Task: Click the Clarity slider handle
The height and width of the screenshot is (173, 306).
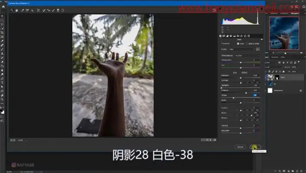Action: [251, 115]
